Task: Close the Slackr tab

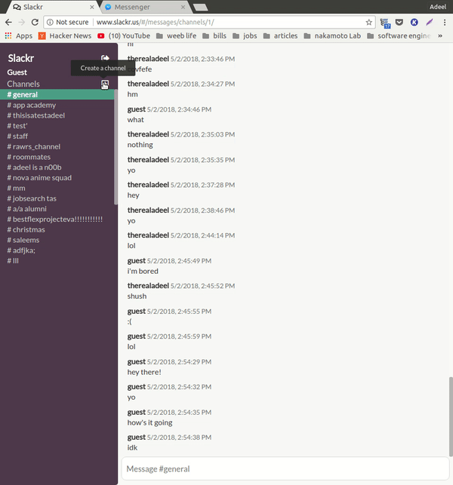Action: tap(91, 7)
